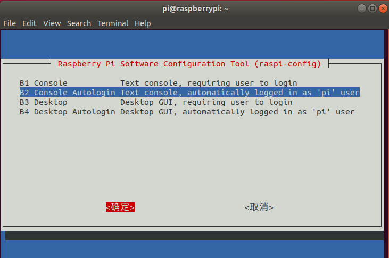Viewport: 389px width, 258px height.
Task: Select B2 Console Autologin option
Action: coord(189,92)
